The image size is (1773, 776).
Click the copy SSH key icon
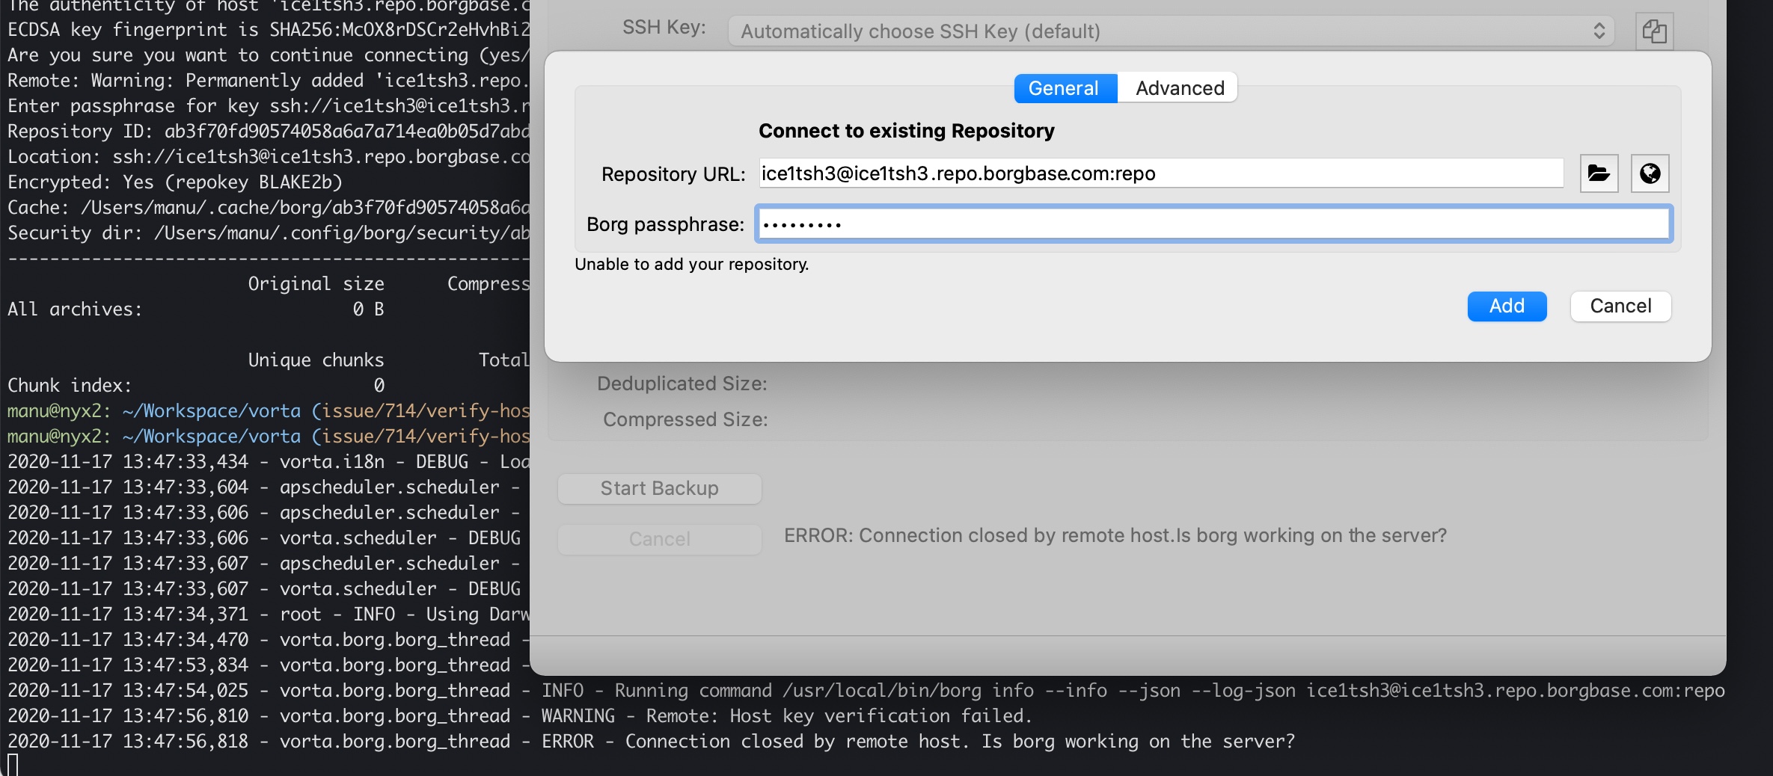pos(1654,31)
